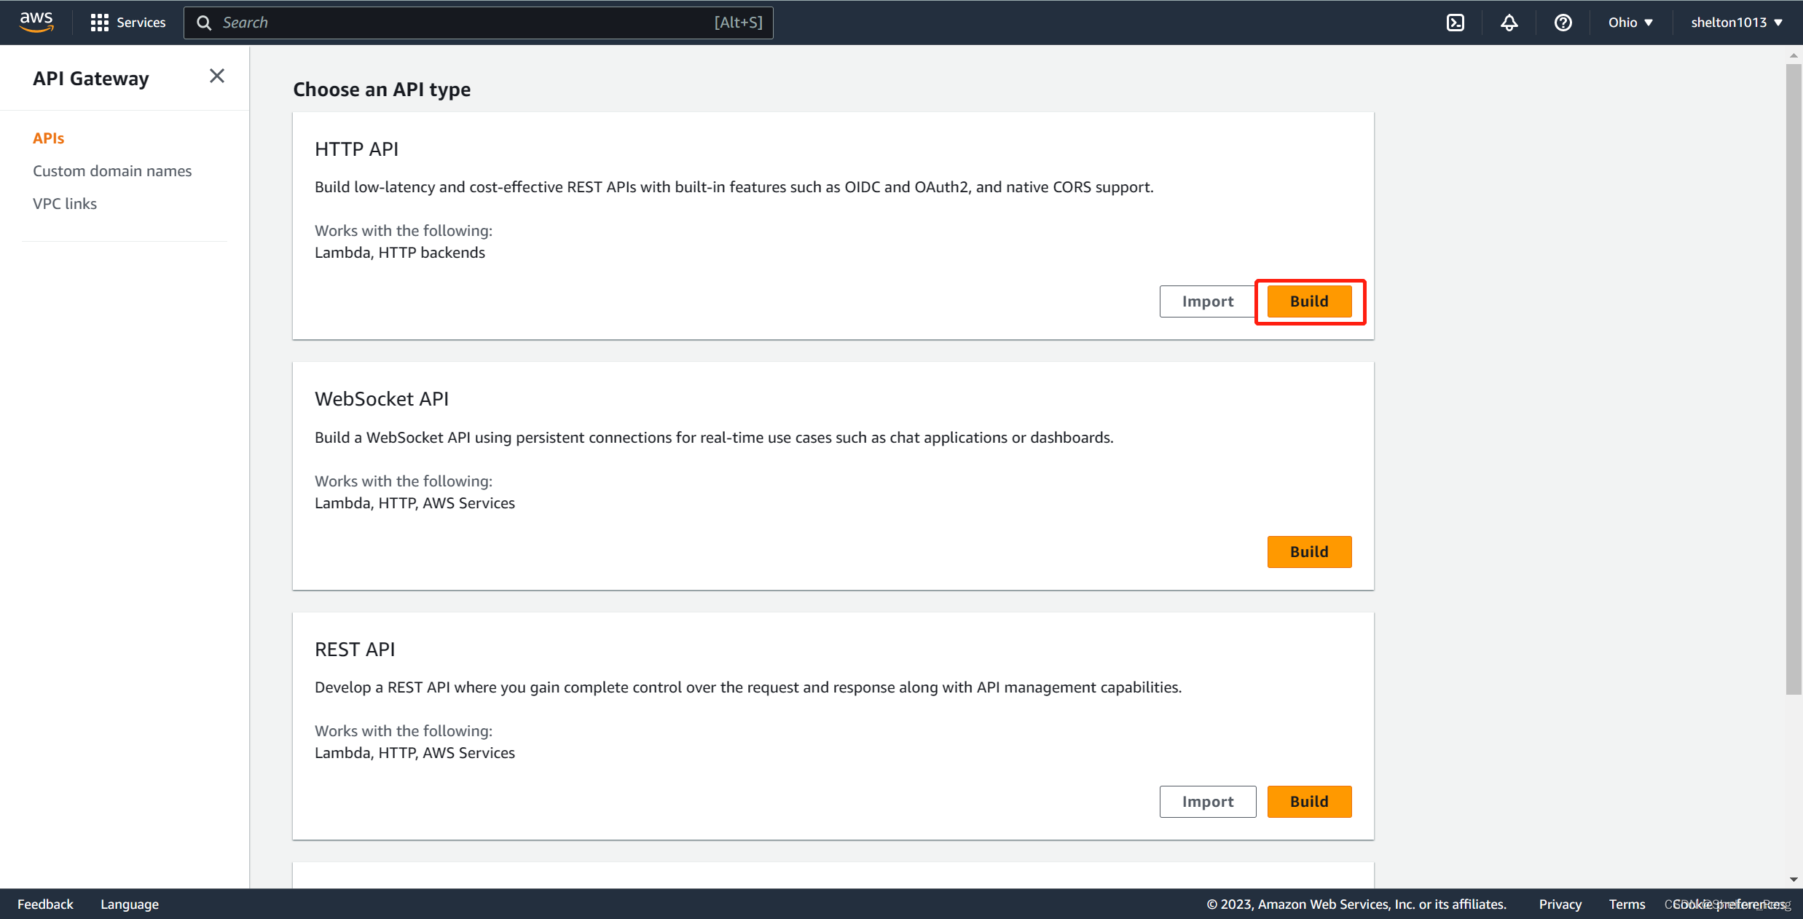Click the scrollbar down arrow
The image size is (1803, 919).
click(x=1793, y=879)
